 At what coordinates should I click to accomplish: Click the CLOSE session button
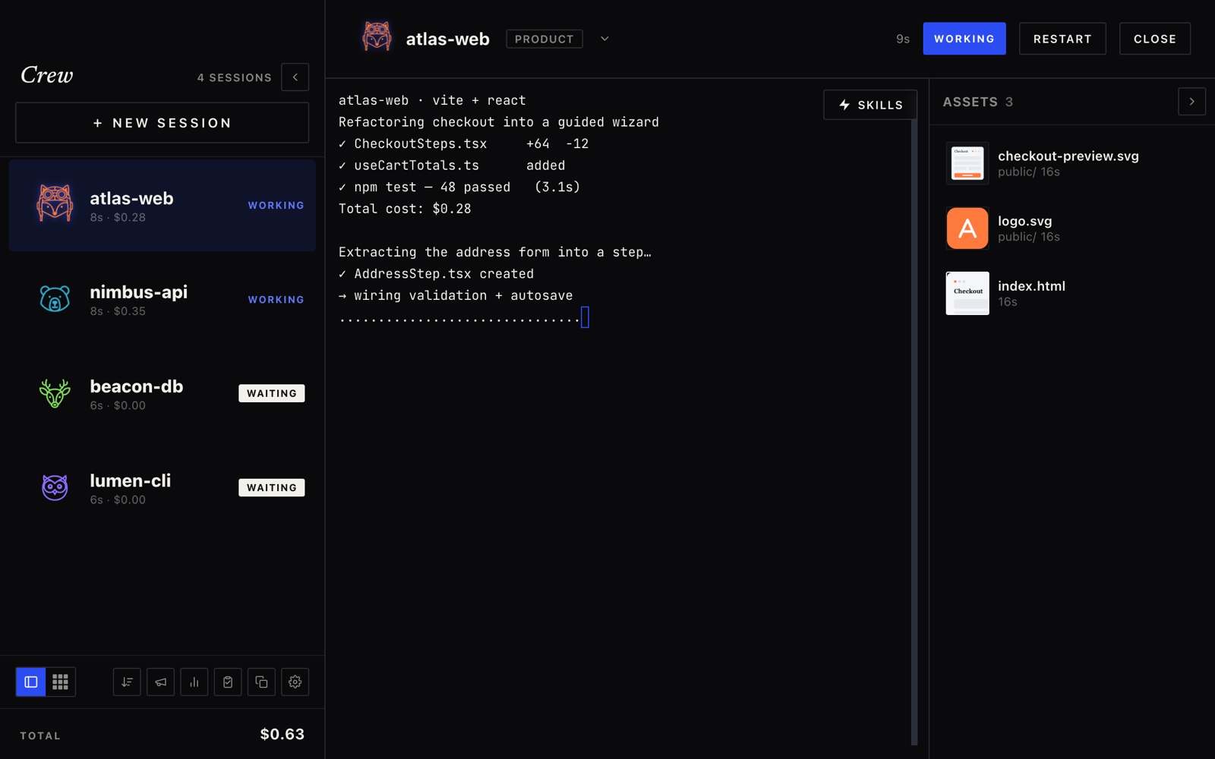(x=1155, y=39)
